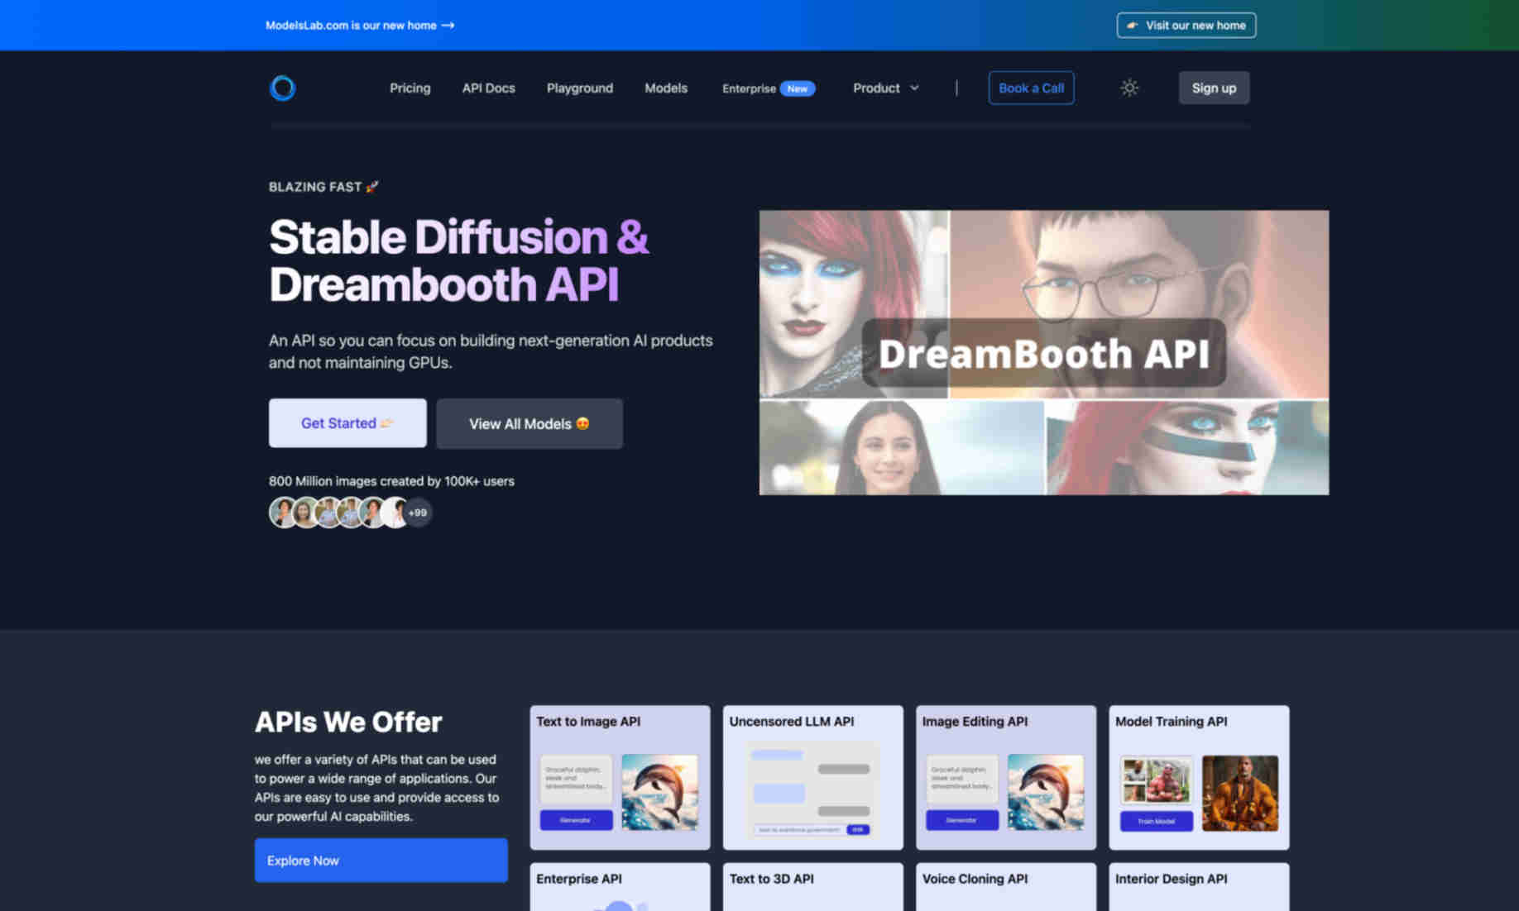Screen dimensions: 1519x911
Task: Open the DreamBooth API banner image
Action: tap(1044, 353)
